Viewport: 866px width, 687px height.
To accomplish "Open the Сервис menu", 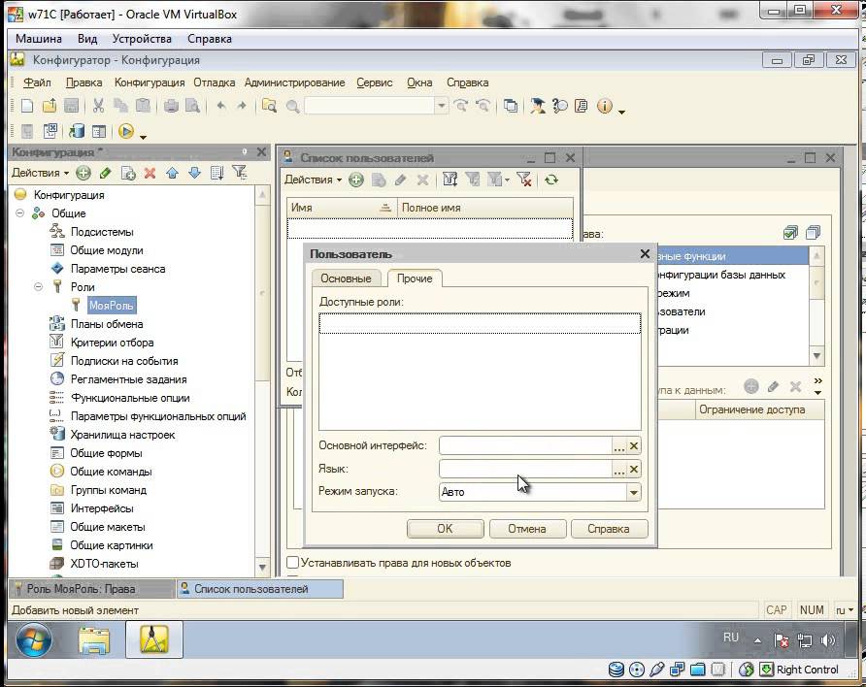I will (x=375, y=82).
